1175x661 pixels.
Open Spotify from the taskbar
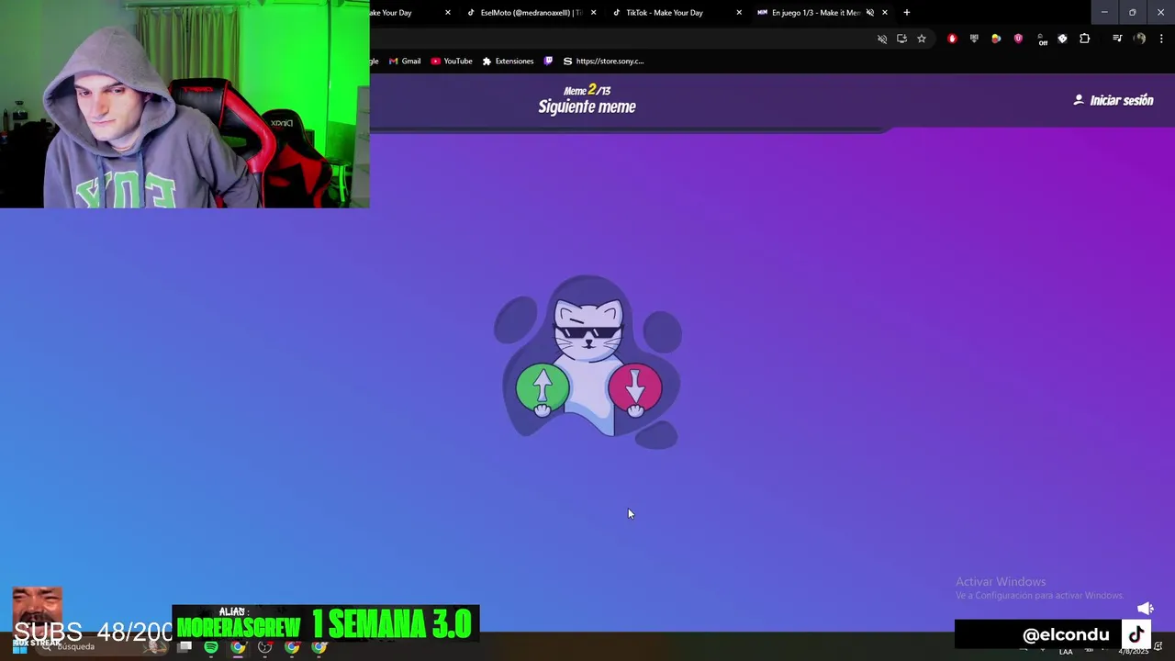(211, 647)
